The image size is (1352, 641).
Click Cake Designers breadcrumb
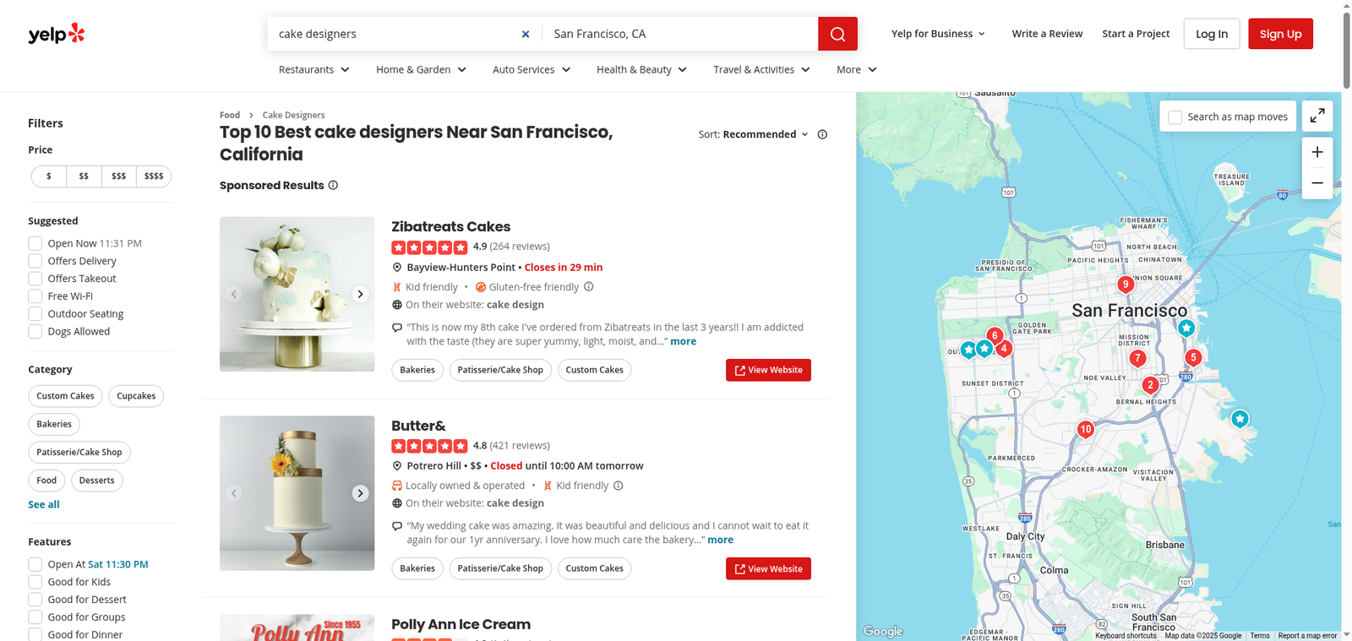[293, 115]
